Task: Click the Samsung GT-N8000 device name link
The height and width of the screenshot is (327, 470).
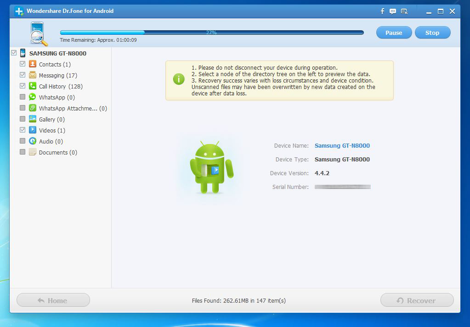Action: 342,146
